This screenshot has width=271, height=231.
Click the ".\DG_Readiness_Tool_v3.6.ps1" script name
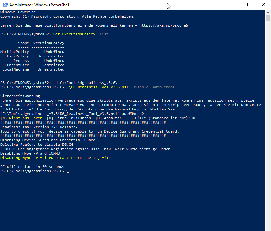coord(97,87)
